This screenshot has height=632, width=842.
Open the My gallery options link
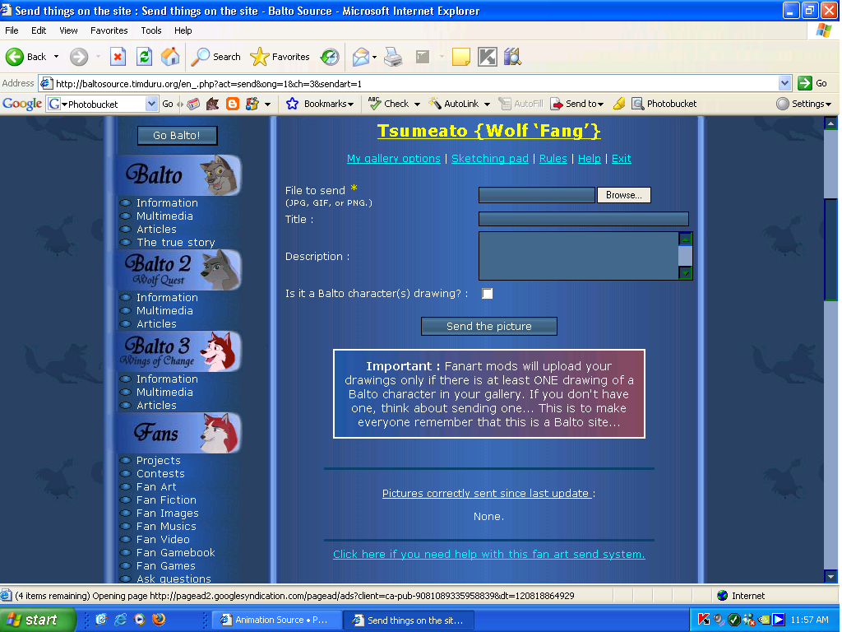pos(394,159)
